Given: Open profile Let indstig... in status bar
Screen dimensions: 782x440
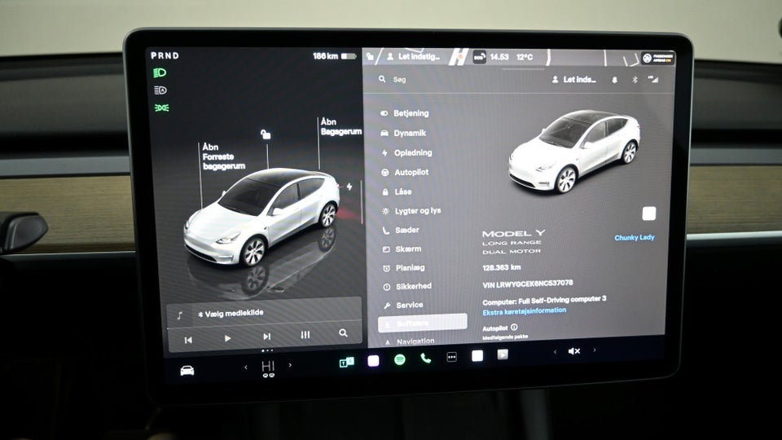Looking at the screenshot, I should (414, 57).
